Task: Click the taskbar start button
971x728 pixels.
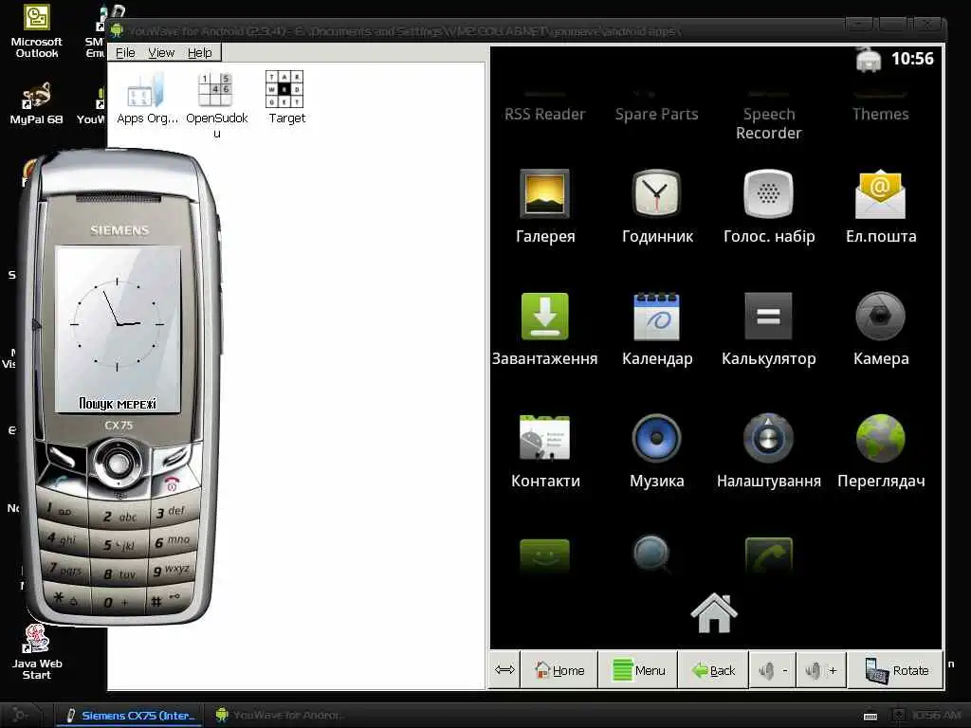Action: pos(20,715)
